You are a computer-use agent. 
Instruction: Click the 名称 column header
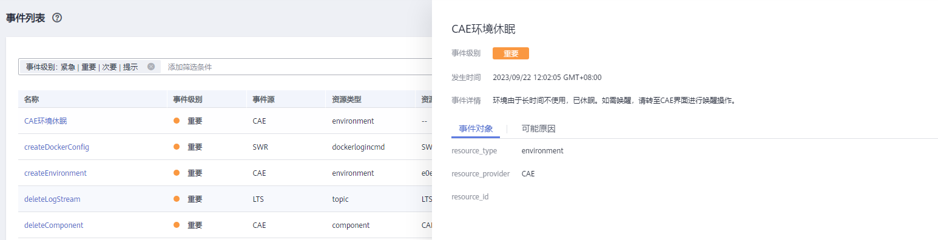click(32, 99)
